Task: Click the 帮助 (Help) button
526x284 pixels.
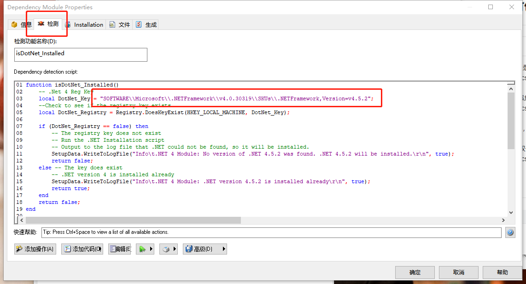Action: coord(502,272)
